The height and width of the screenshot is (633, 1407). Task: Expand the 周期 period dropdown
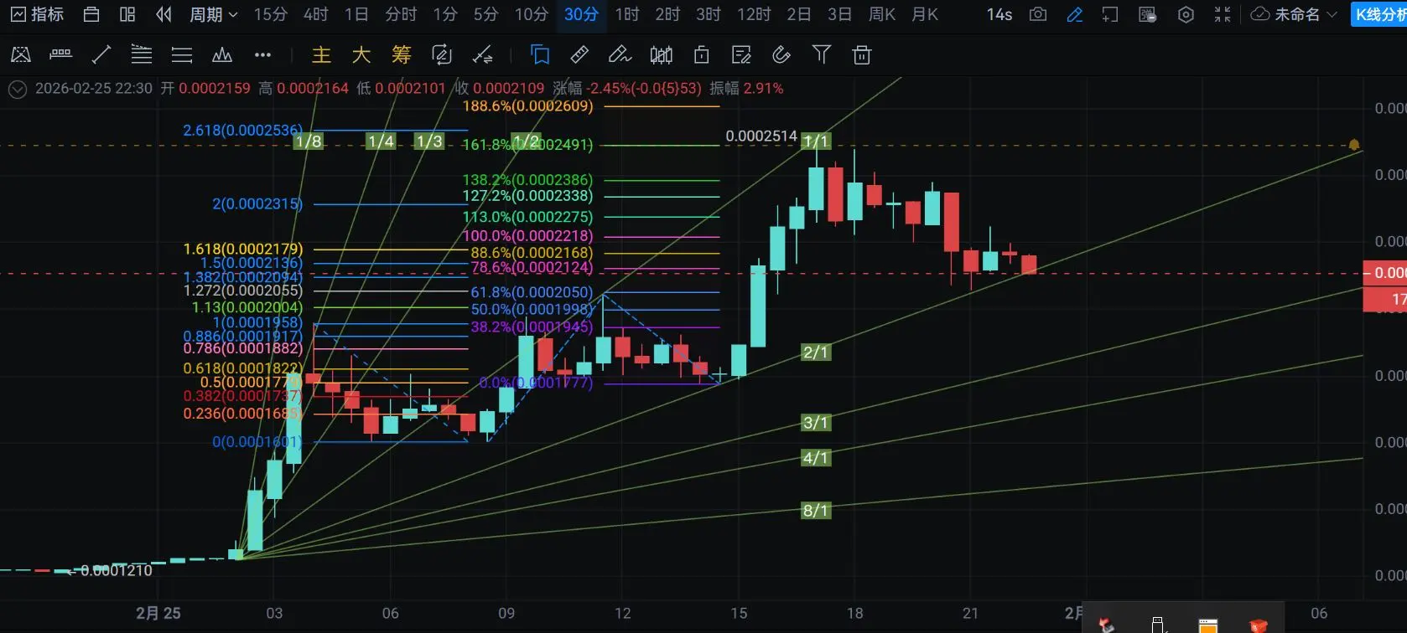tap(214, 14)
